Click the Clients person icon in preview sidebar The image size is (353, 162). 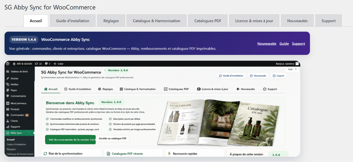pyautogui.click(x=8, y=121)
